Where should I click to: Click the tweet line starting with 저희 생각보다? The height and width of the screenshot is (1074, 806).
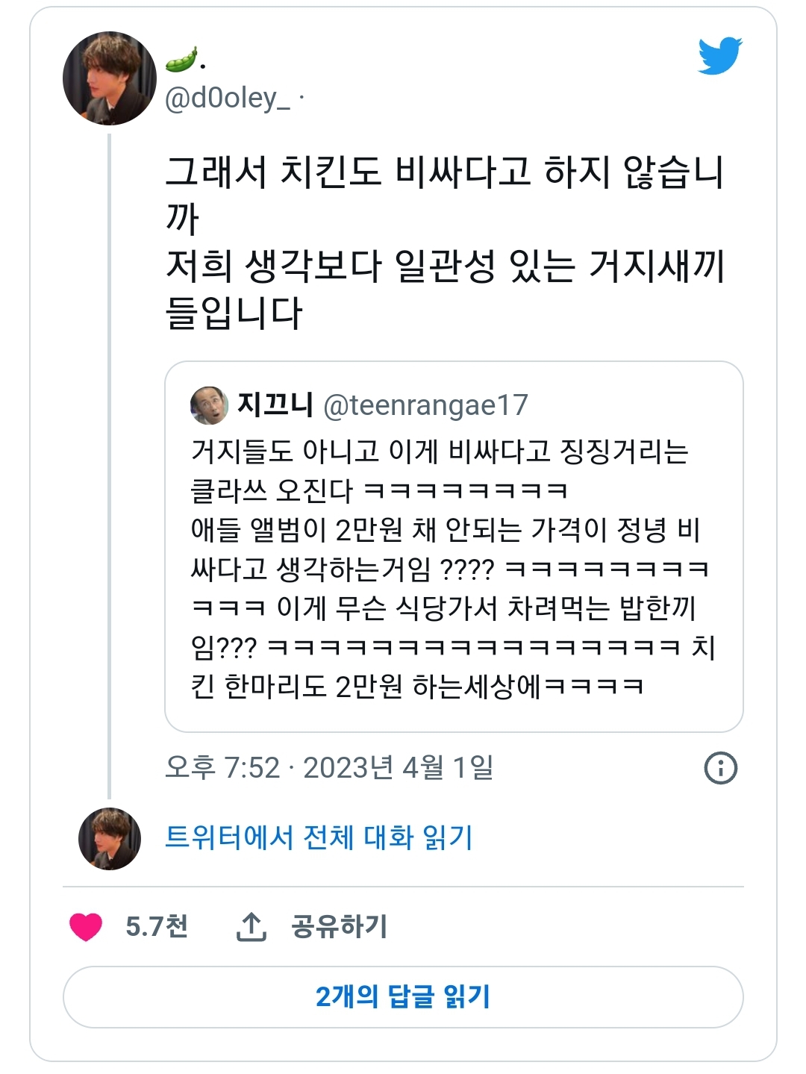coord(444,266)
